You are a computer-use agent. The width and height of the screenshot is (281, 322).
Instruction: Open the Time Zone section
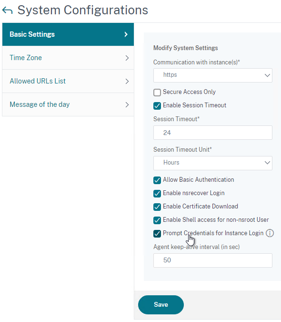(x=68, y=58)
